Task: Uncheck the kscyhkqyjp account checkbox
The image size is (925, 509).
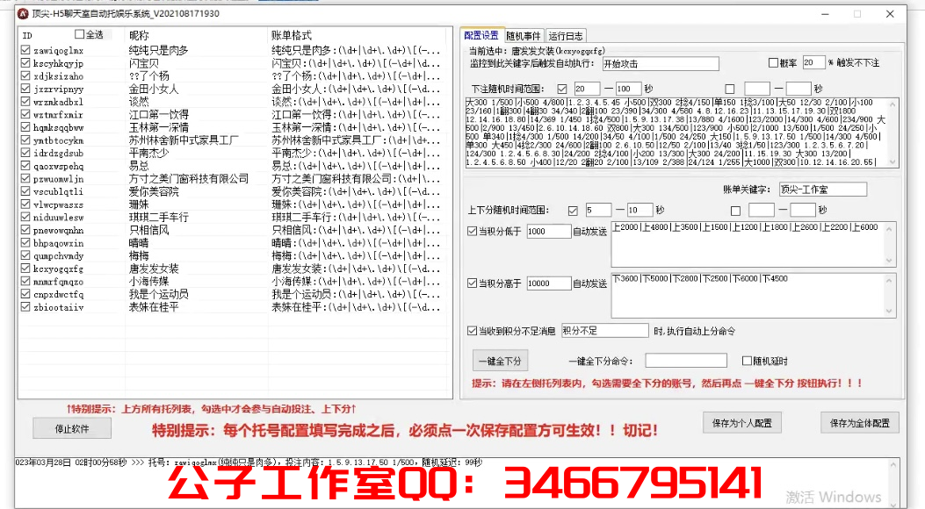Action: pyautogui.click(x=25, y=63)
